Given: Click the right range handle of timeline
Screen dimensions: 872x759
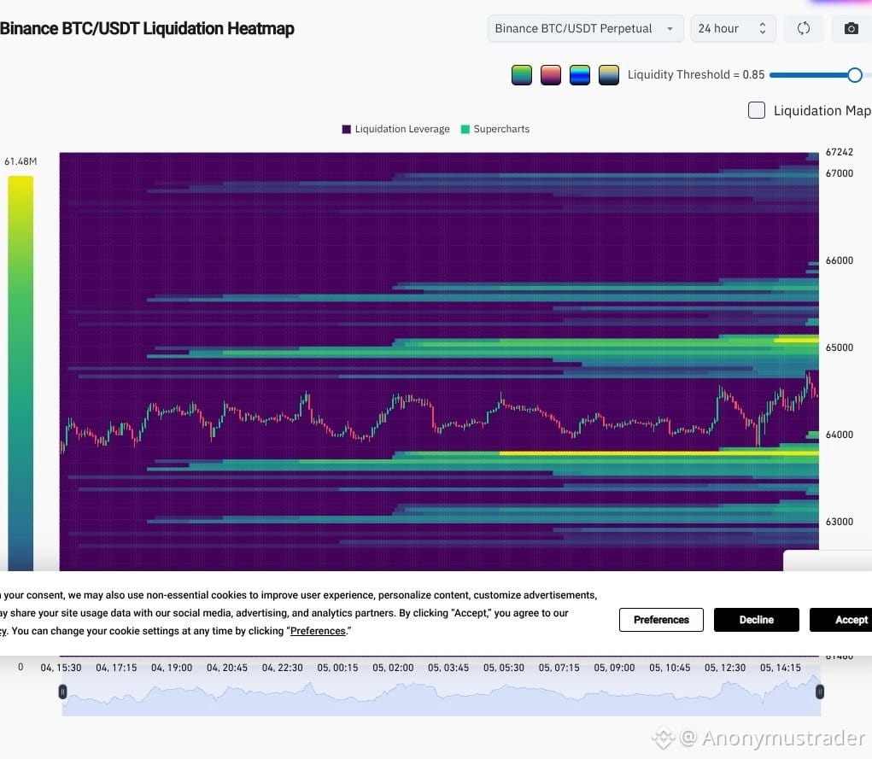Looking at the screenshot, I should [820, 692].
